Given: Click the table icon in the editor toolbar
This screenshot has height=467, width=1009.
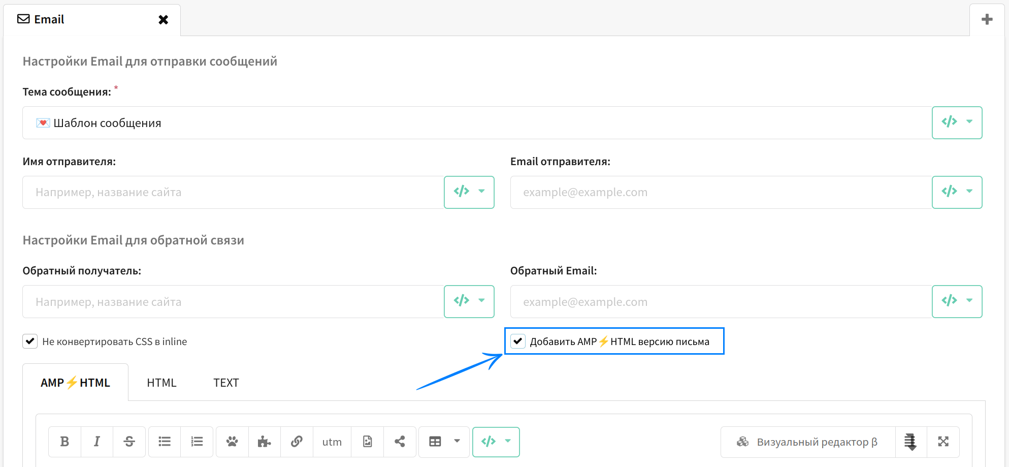Looking at the screenshot, I should coord(435,442).
